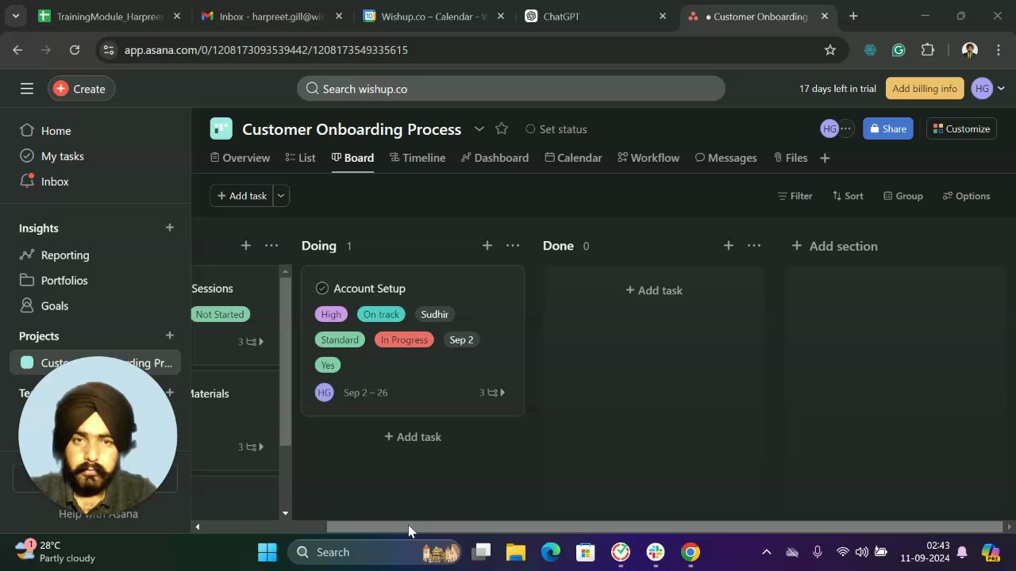Click Add task below Account Setup card

[x=413, y=437]
